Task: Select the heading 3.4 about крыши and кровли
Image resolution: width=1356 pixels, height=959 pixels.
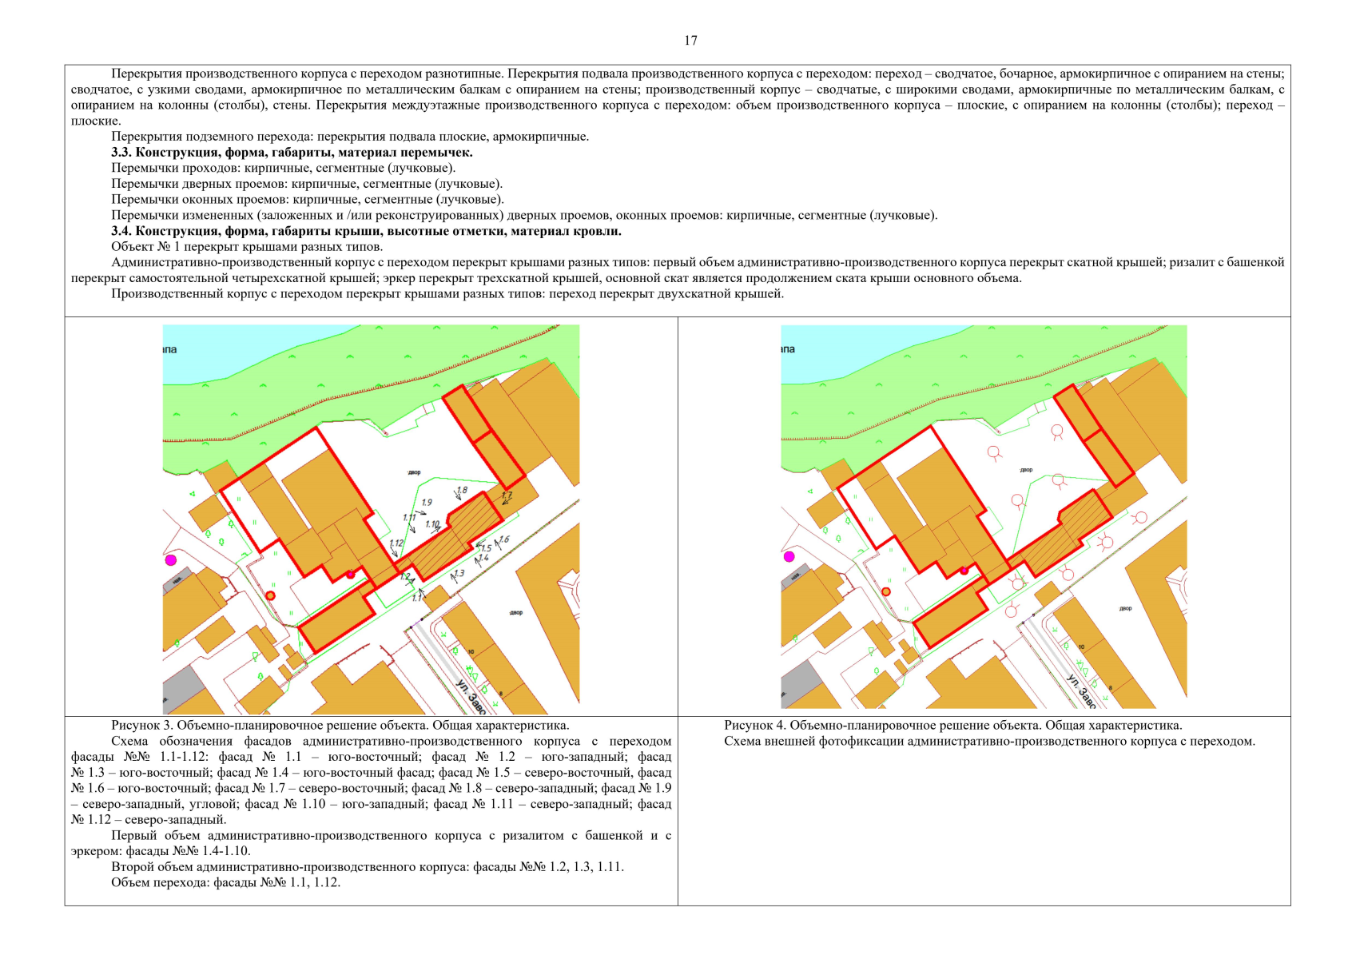Action: [366, 231]
